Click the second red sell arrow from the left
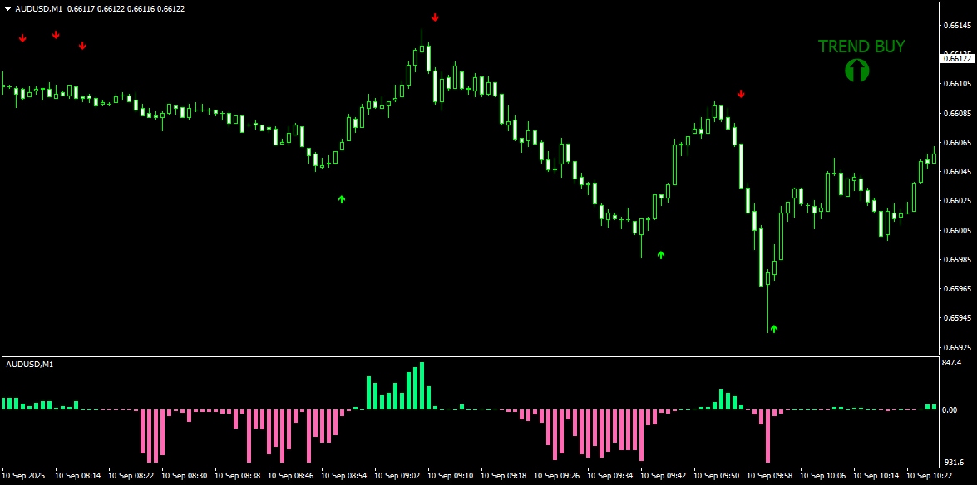Viewport: 977px width, 485px height. 56,35
